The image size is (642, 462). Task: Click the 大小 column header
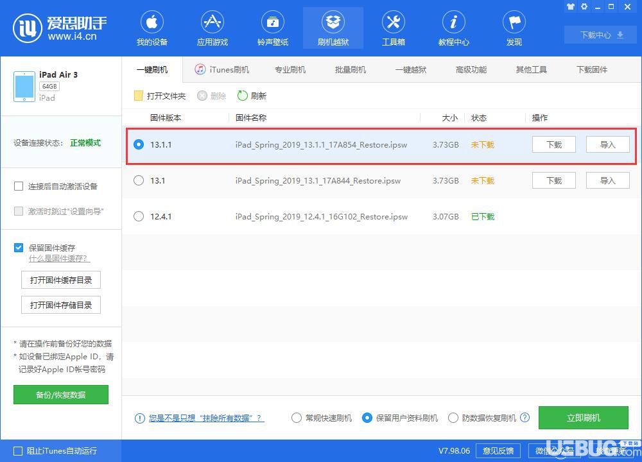[449, 118]
